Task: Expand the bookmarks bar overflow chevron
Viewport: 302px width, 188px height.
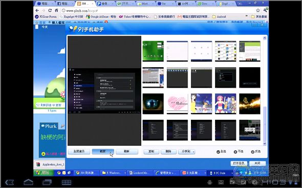Action: [x=246, y=16]
